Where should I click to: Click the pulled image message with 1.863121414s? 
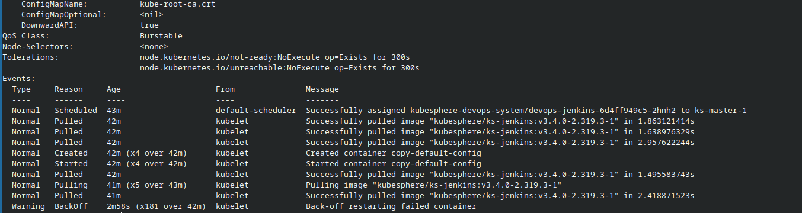pyautogui.click(x=500, y=121)
